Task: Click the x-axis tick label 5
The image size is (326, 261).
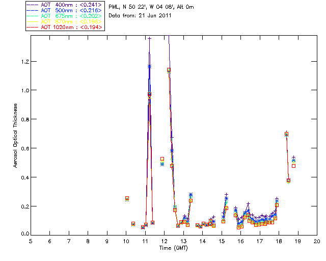Action: pyautogui.click(x=31, y=241)
